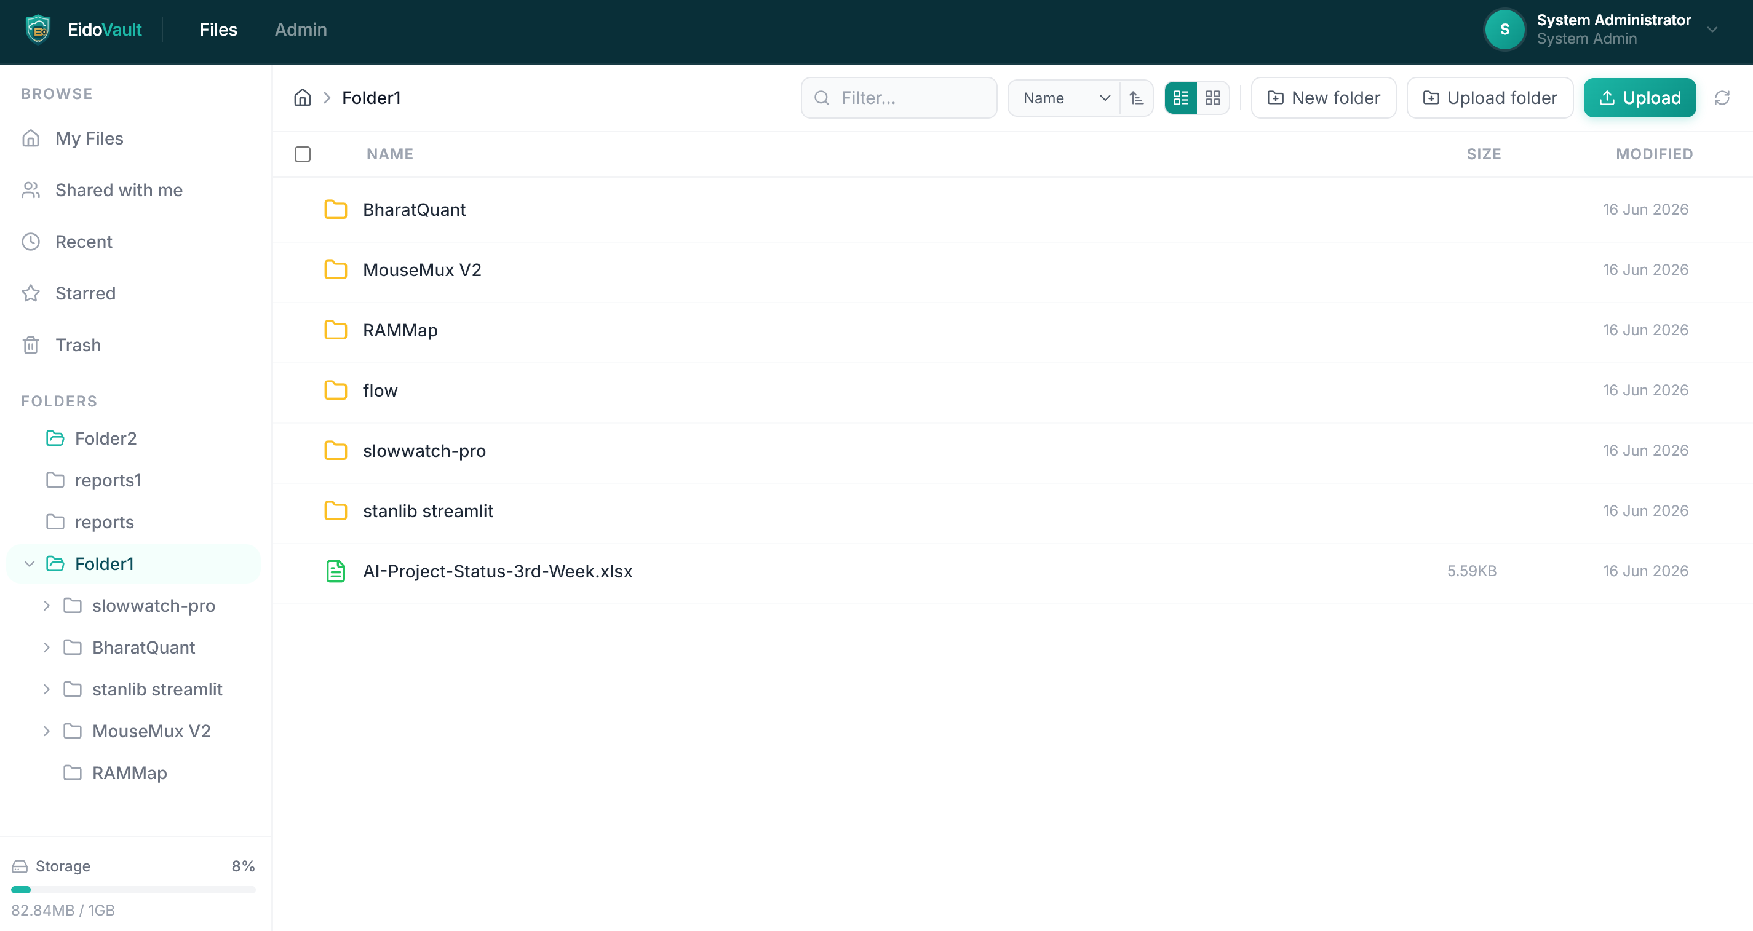This screenshot has width=1753, height=931.
Task: Select reports1 in sidebar tree
Action: click(x=108, y=480)
